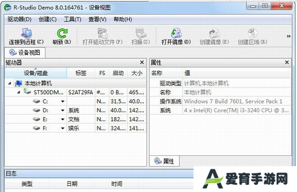Viewport: 297px width, 192px height.
Task: Click the green Refresh (刷新) icon
Action: tap(62, 33)
